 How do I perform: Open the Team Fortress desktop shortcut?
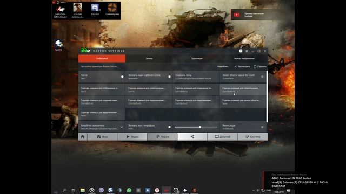coord(112,10)
